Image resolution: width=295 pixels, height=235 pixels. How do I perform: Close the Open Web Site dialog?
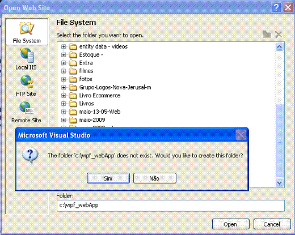pos(288,7)
